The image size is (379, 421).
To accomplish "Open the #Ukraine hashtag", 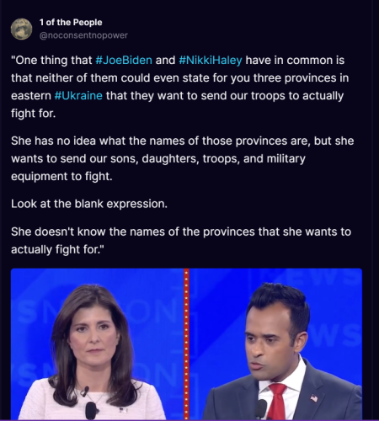I will (78, 96).
